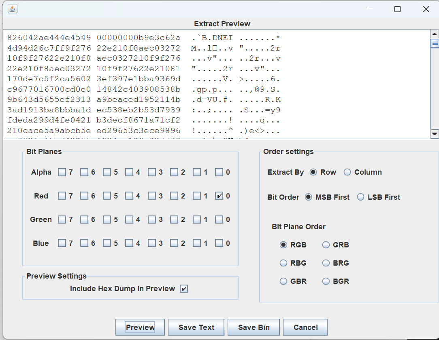Check Red bit plane 5
This screenshot has width=439, height=340.
point(107,196)
